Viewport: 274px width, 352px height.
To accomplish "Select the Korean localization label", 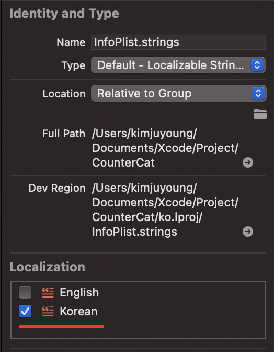I will 78,311.
